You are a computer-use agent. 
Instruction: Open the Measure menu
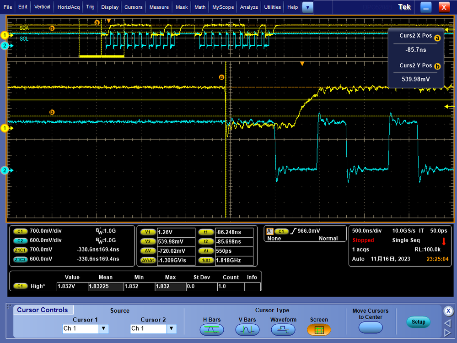click(159, 7)
